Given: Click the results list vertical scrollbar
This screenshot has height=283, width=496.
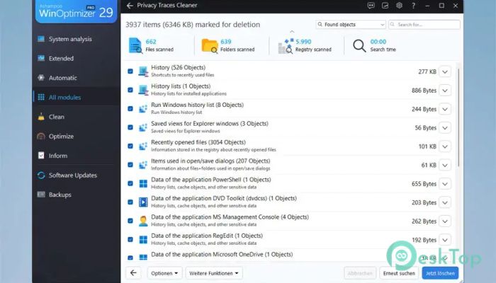Looking at the screenshot, I should pos(458,118).
